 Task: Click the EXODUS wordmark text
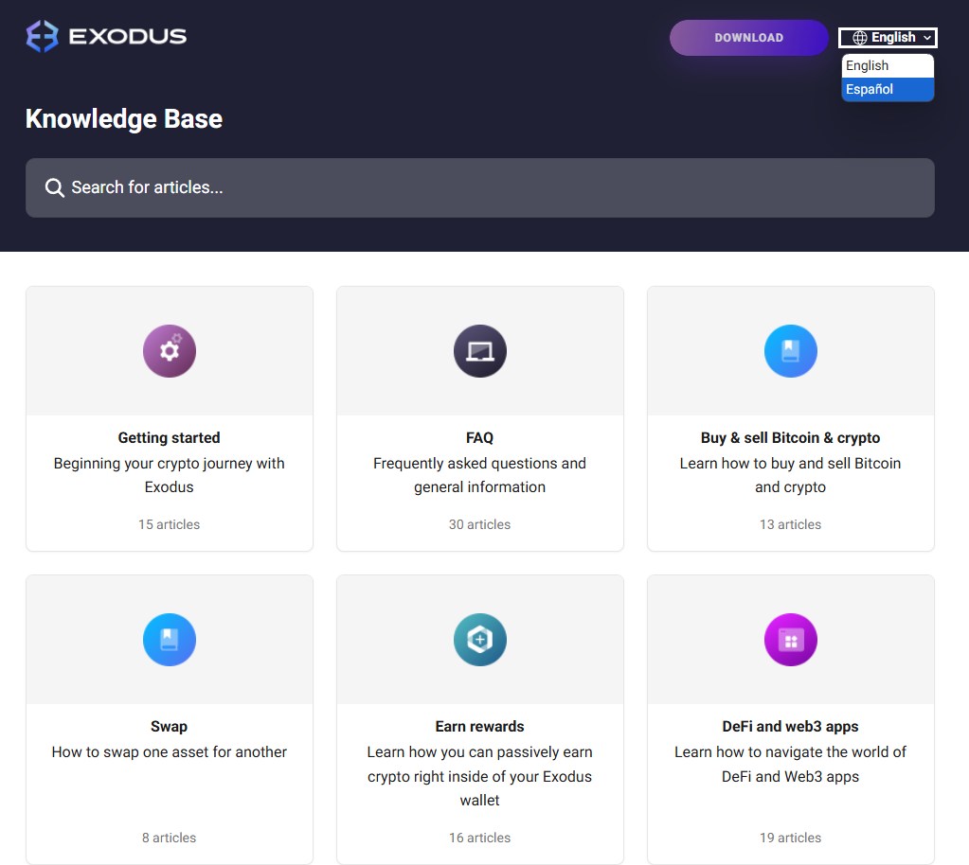pyautogui.click(x=127, y=36)
